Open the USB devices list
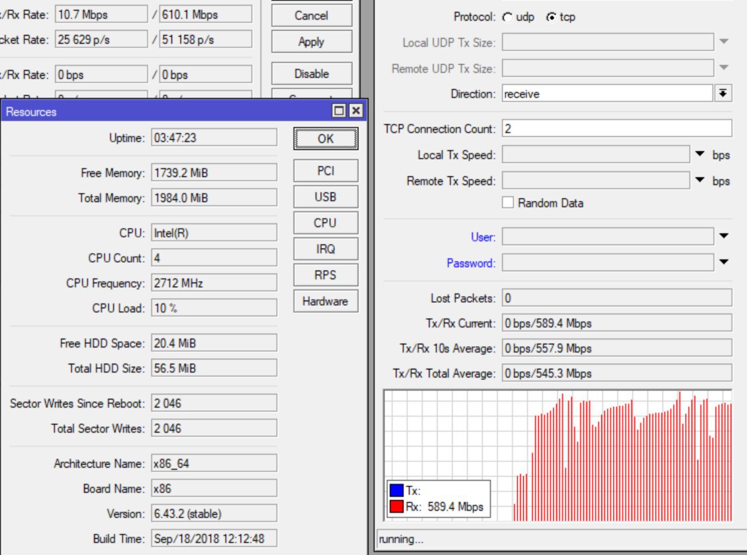This screenshot has height=555, width=747. click(326, 197)
